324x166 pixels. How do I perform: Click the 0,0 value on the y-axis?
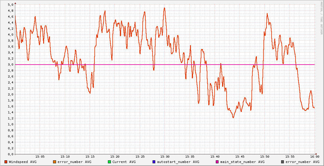(x=10, y=154)
